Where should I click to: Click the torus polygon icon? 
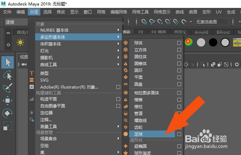[x=126, y=70]
